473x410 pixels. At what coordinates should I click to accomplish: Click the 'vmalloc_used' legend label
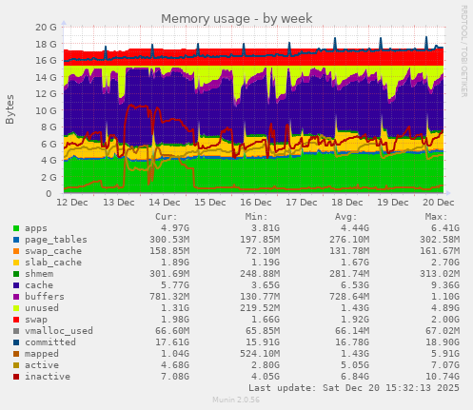point(59,331)
